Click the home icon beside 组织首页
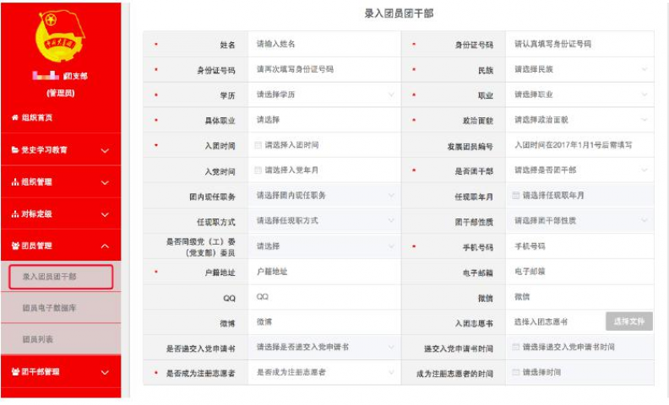The image size is (669, 405). point(14,117)
